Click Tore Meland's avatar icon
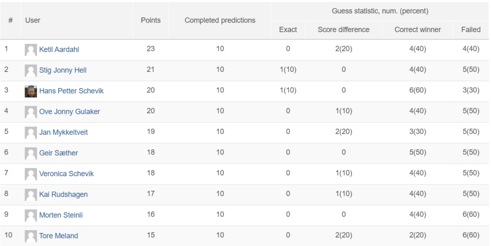 coord(31,236)
